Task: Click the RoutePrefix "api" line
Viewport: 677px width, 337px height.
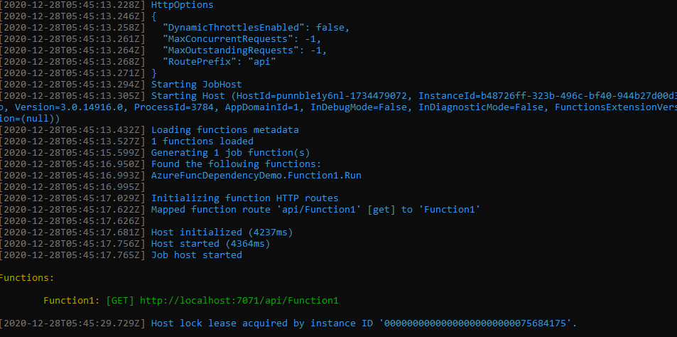Action: [219, 62]
